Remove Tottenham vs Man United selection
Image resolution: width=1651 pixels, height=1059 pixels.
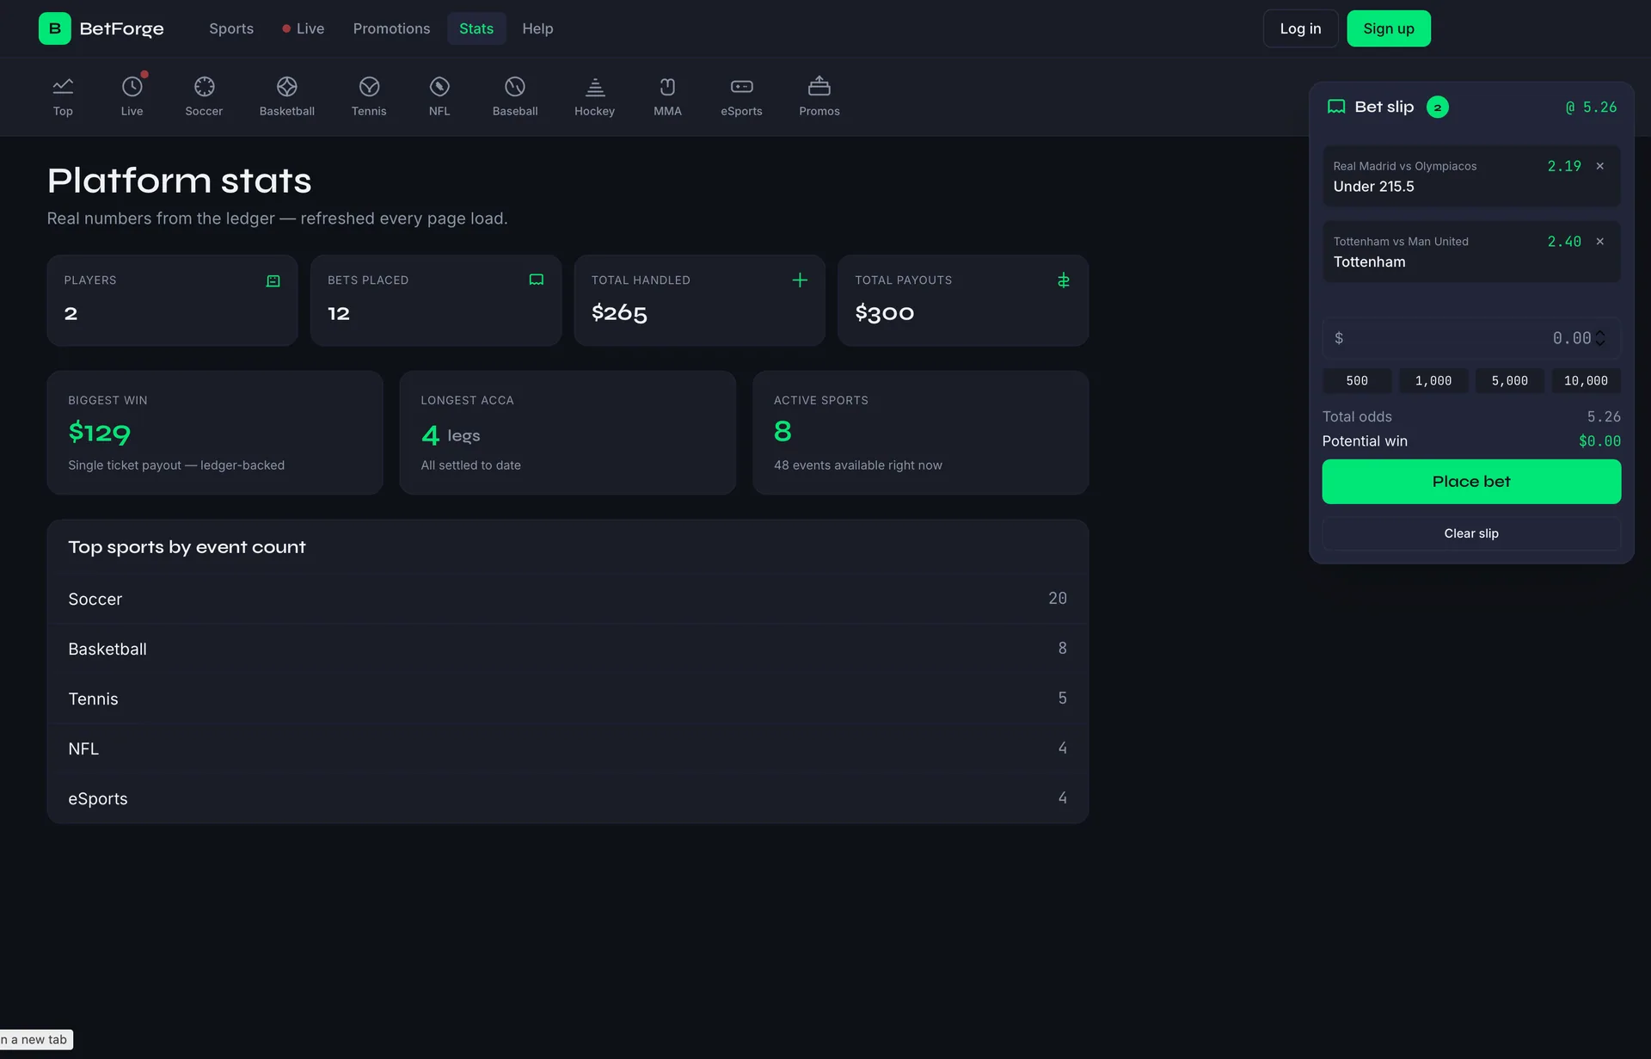[x=1600, y=242]
